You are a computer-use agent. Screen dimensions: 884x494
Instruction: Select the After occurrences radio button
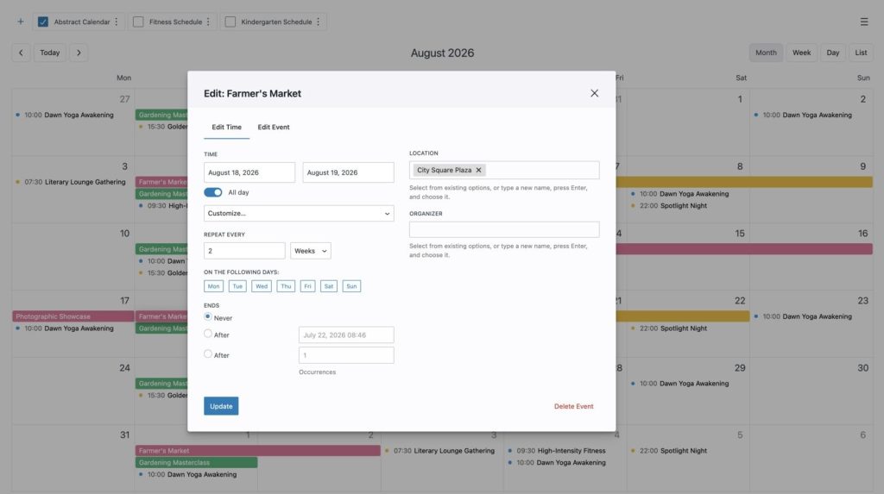208,353
